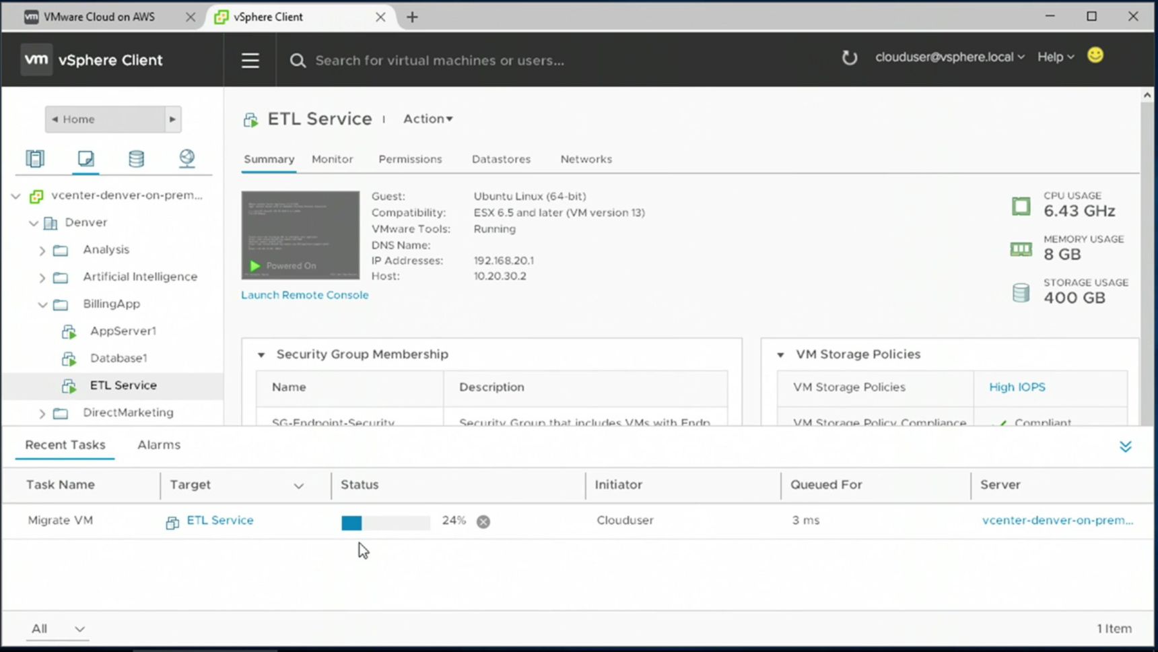Open the Hosts and Clusters view icon

pos(35,158)
